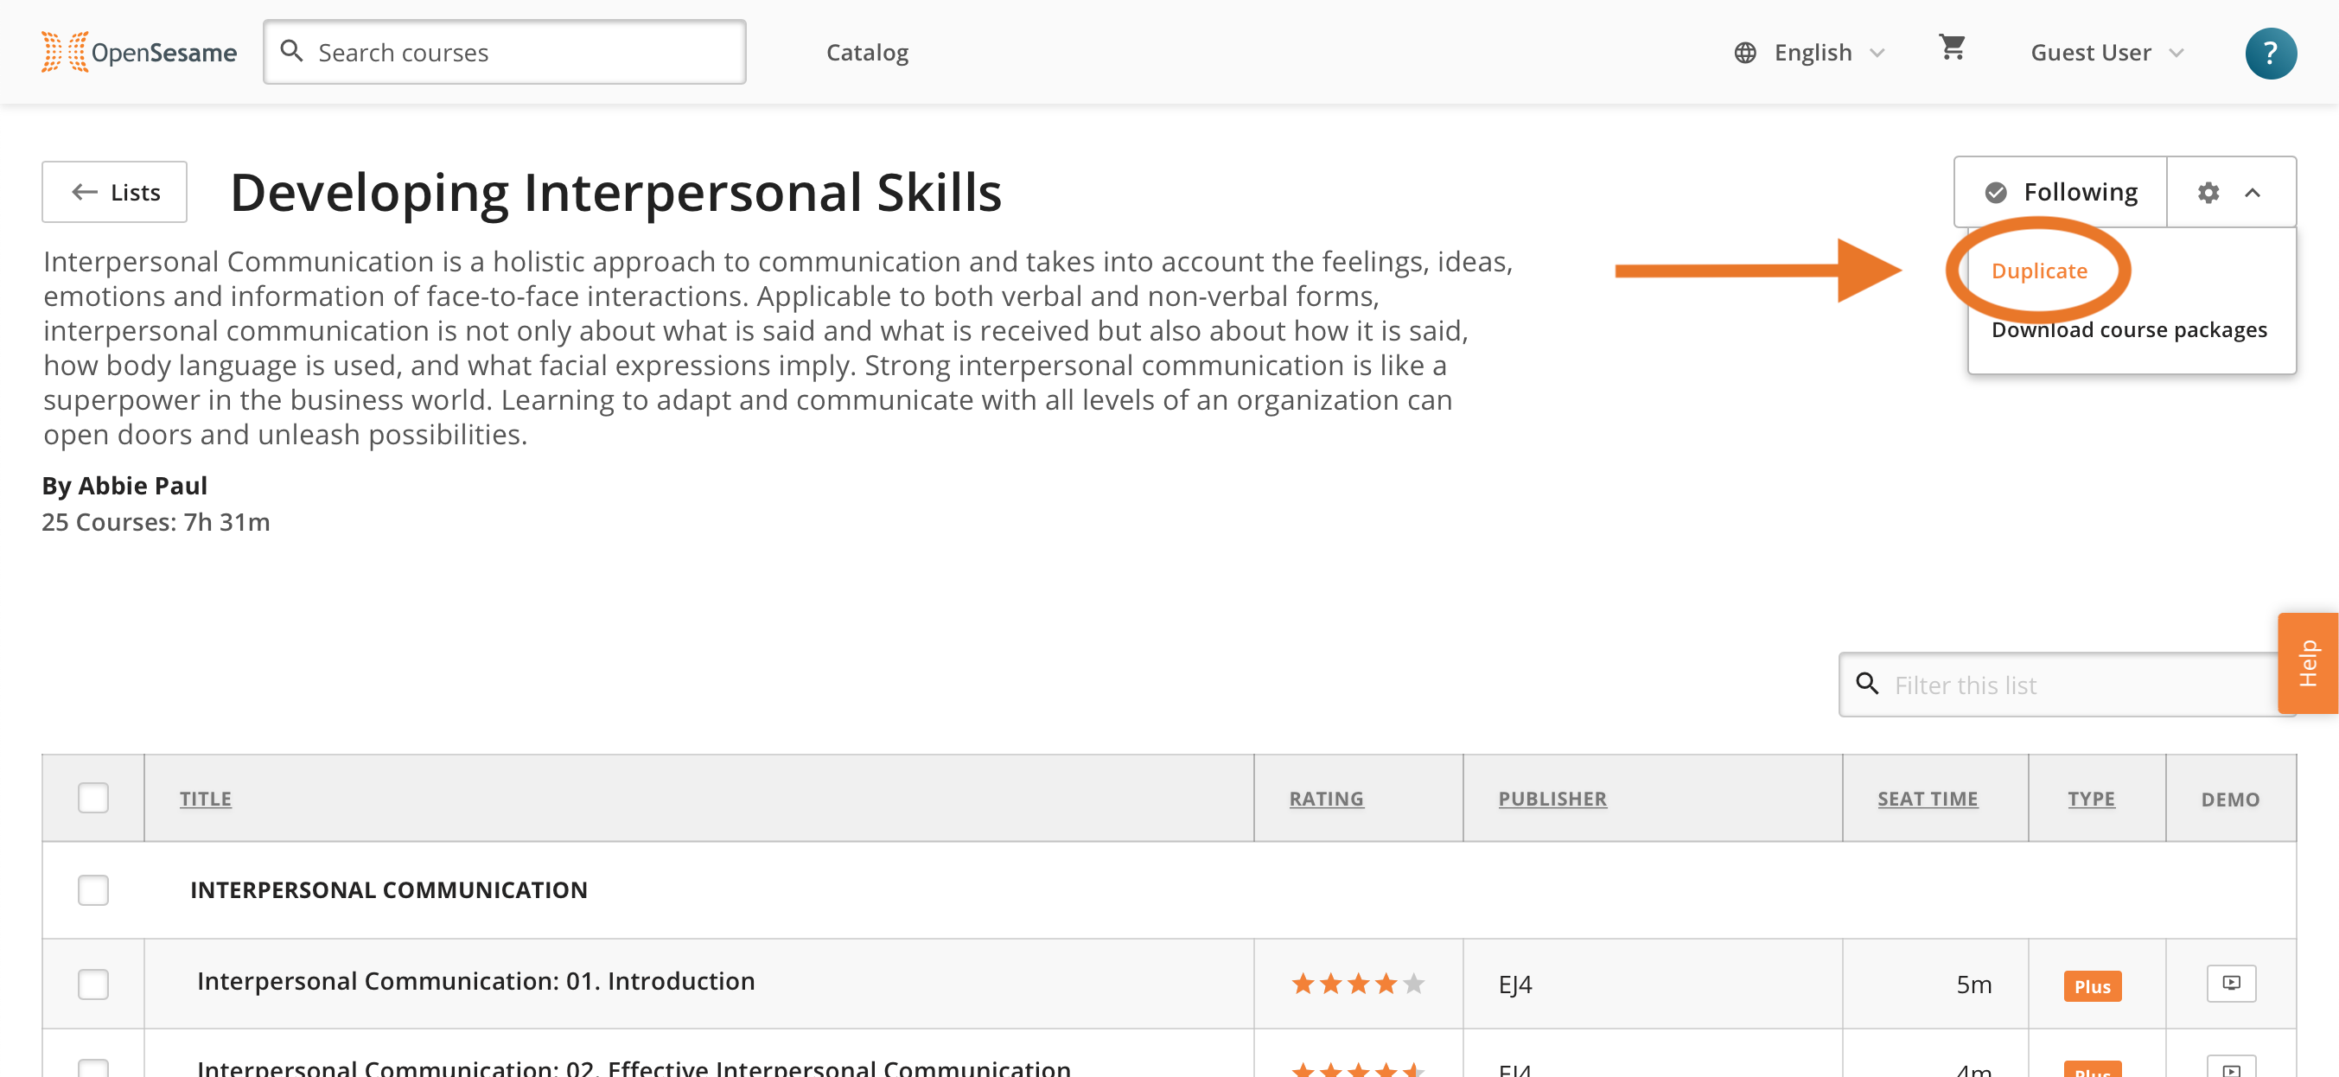Check the Interpersonal Communication section checkbox
Image resolution: width=2339 pixels, height=1077 pixels.
[92, 889]
